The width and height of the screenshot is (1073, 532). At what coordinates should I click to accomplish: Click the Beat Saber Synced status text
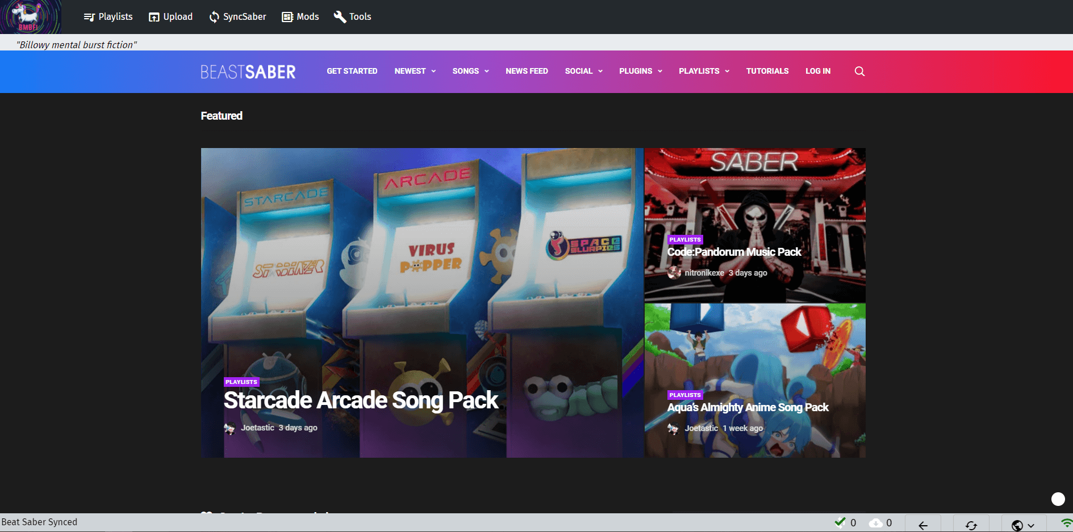39,522
